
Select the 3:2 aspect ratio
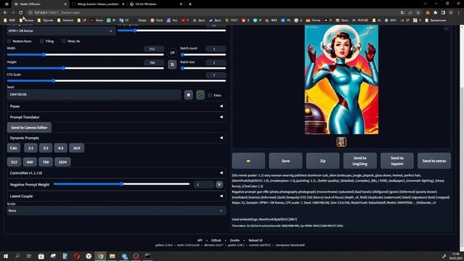pyautogui.click(x=46, y=148)
